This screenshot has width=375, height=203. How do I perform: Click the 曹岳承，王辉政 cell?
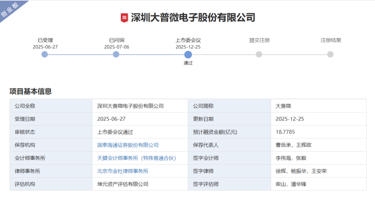318,145
